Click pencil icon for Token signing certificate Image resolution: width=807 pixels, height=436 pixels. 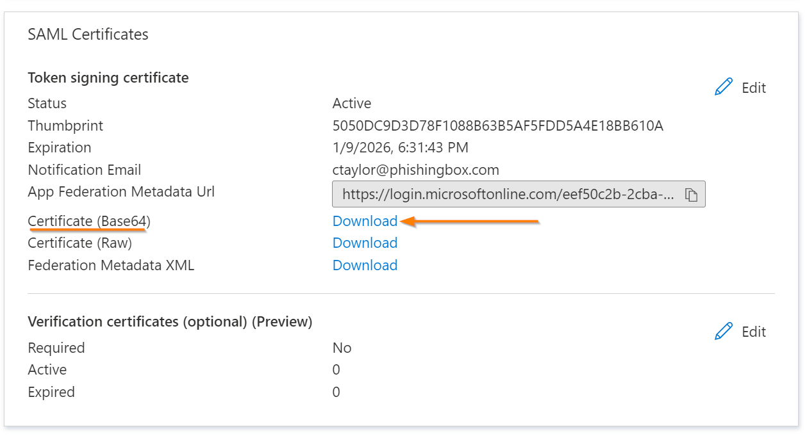coord(723,88)
